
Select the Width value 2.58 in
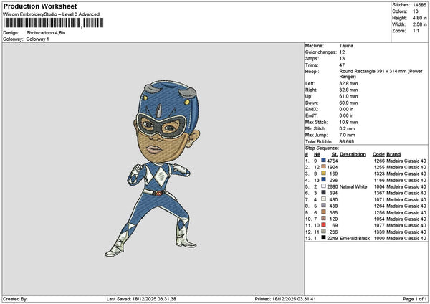[419, 24]
